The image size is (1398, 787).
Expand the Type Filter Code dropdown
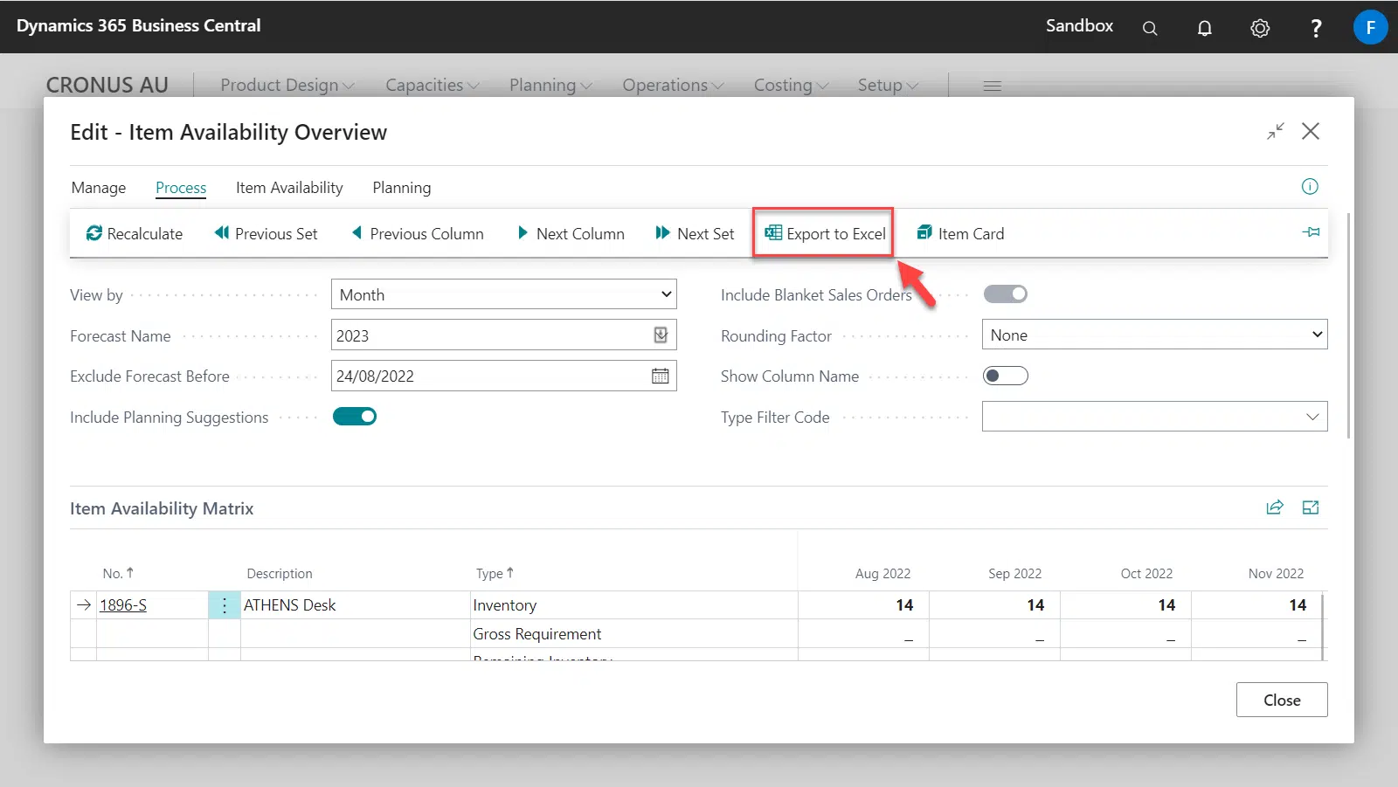1153,417
